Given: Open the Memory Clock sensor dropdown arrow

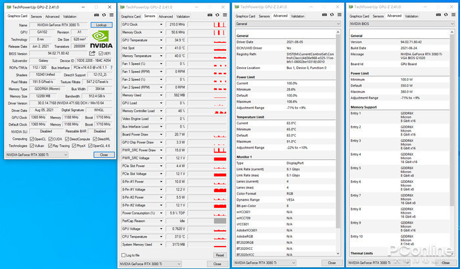Looking at the screenshot, I should [161, 32].
